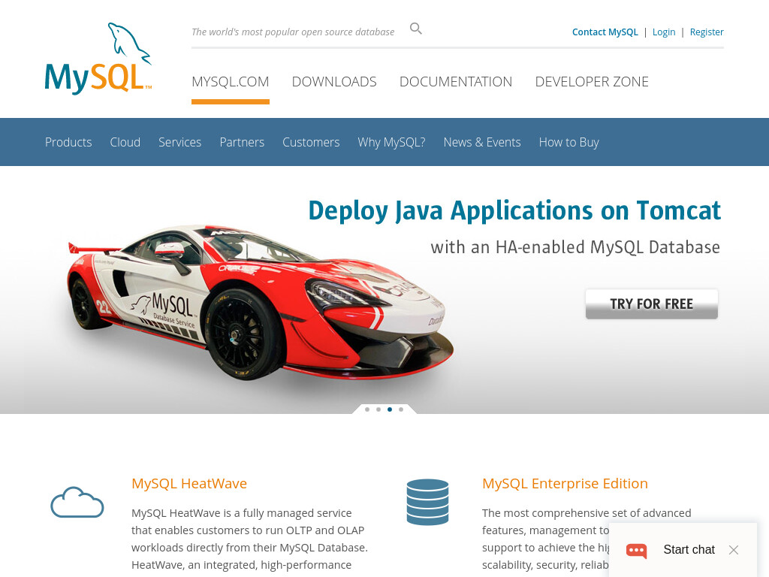Select the DOCUMENTATION tab

(456, 81)
